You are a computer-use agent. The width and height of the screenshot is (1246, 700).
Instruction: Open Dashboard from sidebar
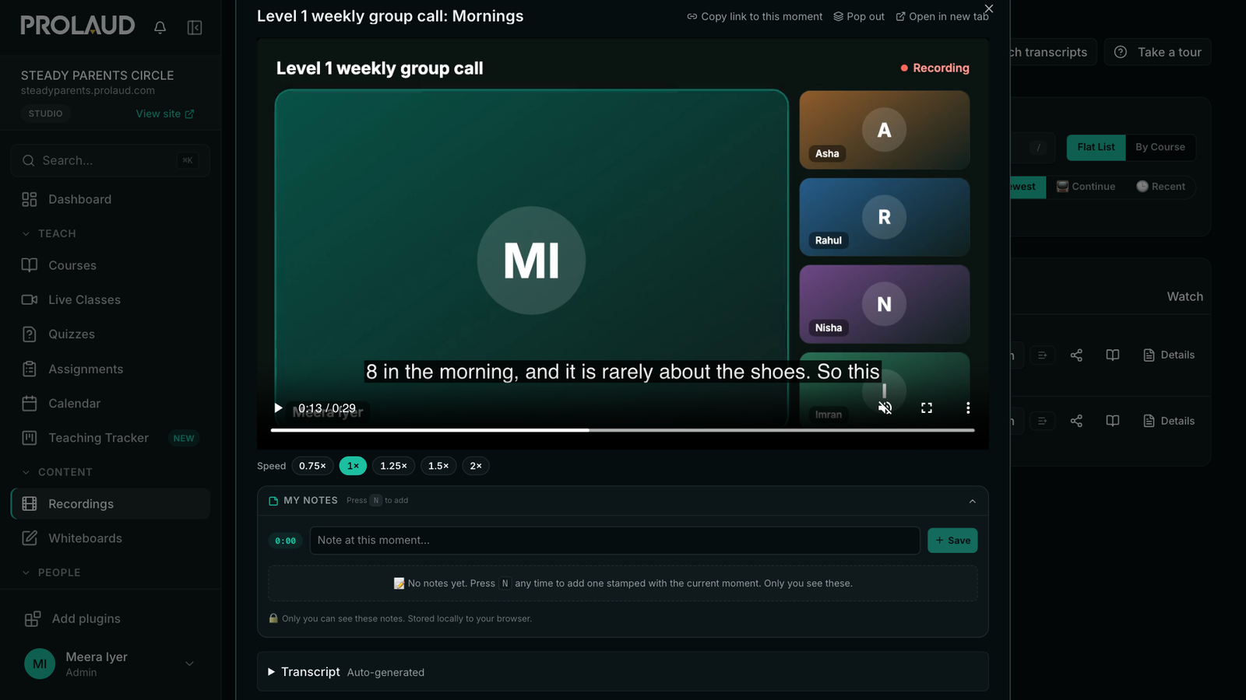[110, 199]
